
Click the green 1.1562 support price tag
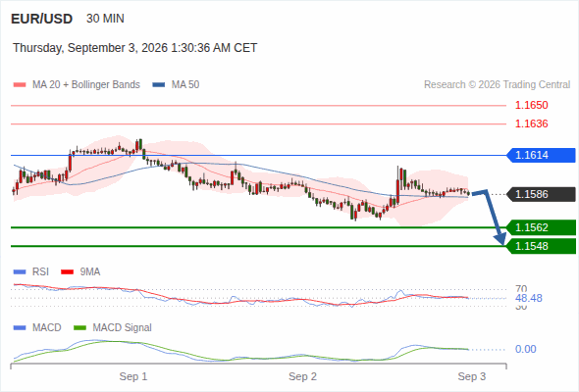pos(541,227)
